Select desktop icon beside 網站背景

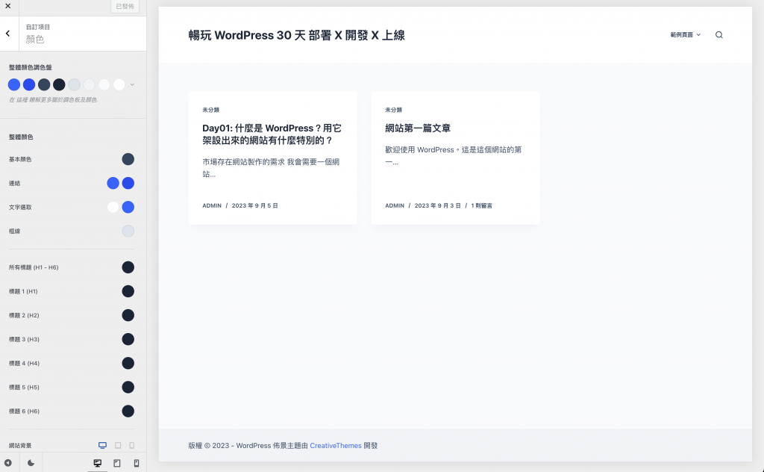[102, 445]
